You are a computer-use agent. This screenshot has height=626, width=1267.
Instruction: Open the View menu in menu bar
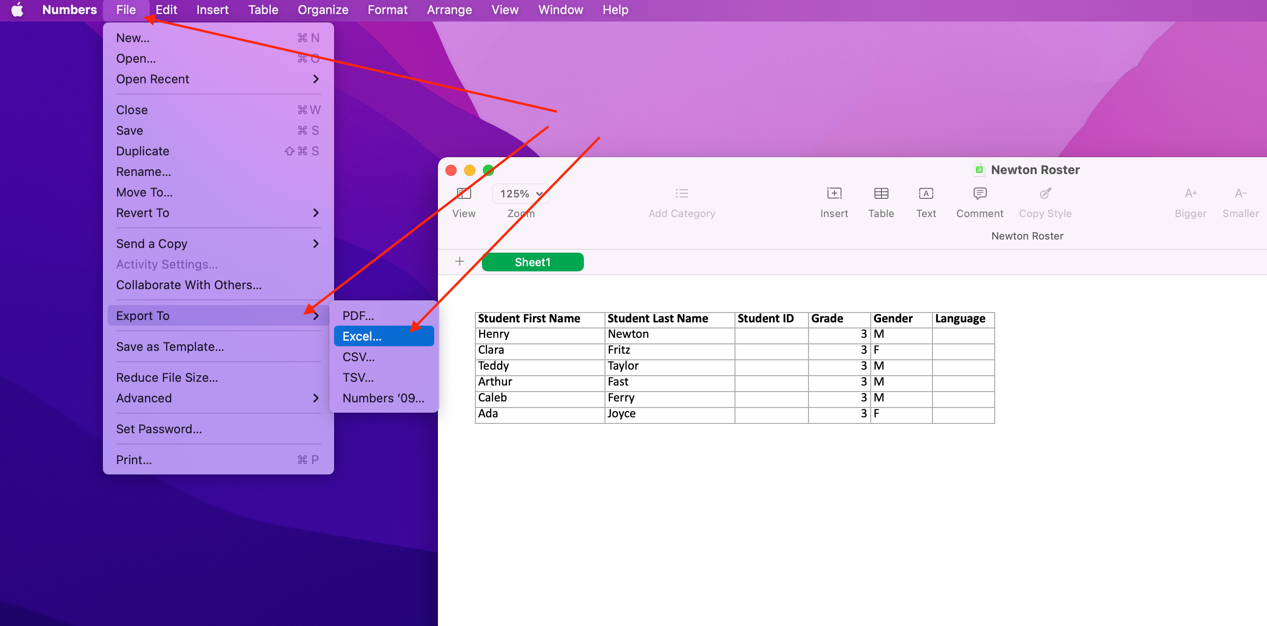coord(505,10)
